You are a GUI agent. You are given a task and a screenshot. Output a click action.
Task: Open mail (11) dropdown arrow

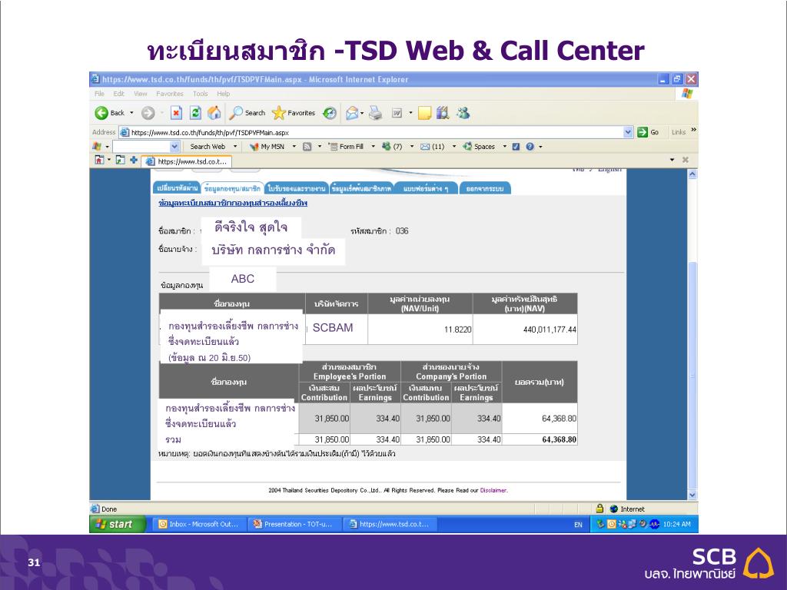(x=454, y=147)
